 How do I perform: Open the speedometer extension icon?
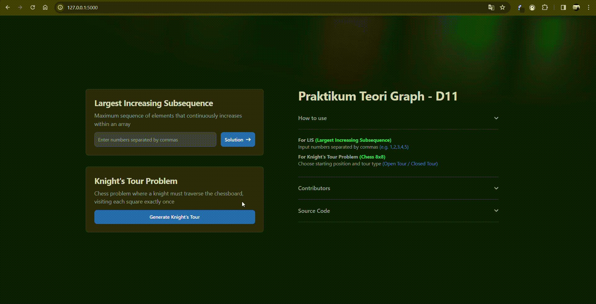point(532,7)
